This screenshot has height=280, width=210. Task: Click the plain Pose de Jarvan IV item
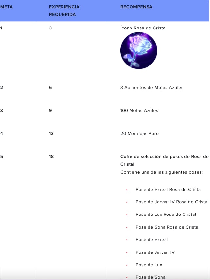click(x=155, y=252)
